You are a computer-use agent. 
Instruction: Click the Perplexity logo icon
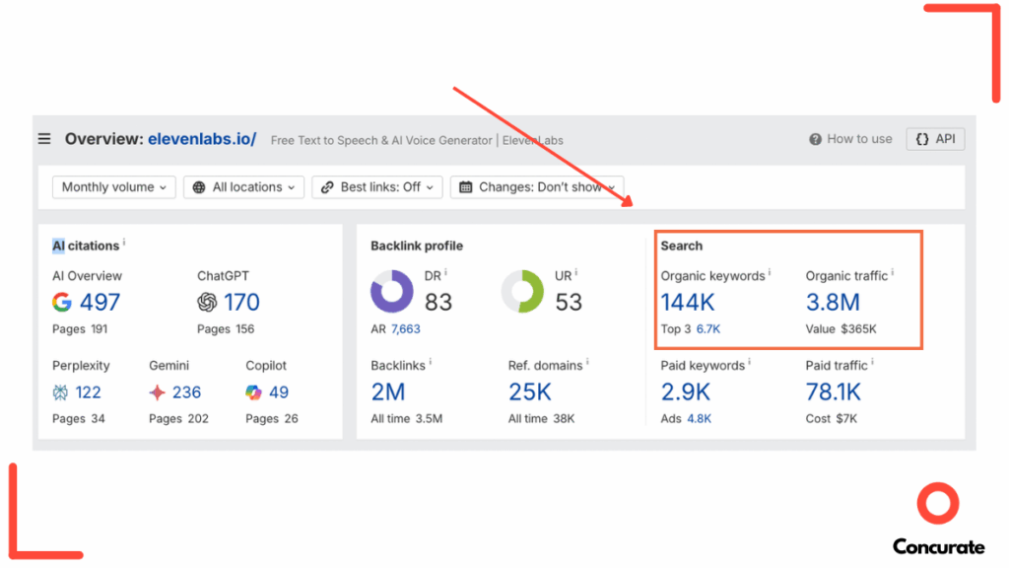pos(60,392)
